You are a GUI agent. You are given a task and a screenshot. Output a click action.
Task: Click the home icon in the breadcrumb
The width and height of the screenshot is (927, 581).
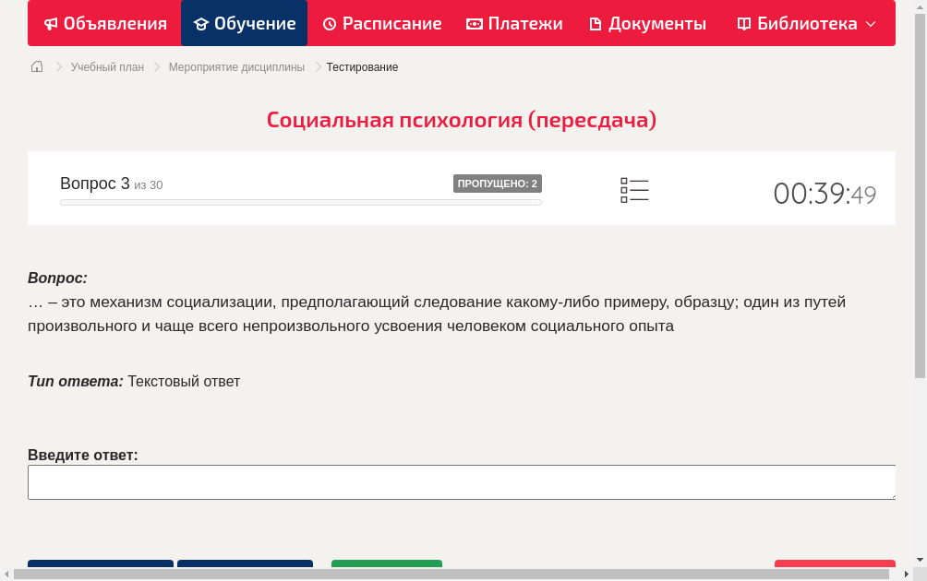click(36, 66)
